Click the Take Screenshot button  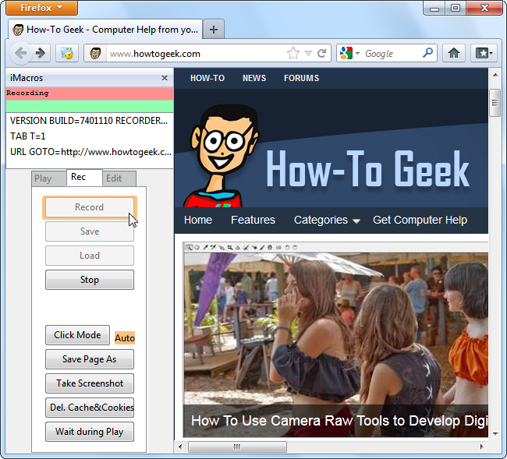tap(90, 383)
